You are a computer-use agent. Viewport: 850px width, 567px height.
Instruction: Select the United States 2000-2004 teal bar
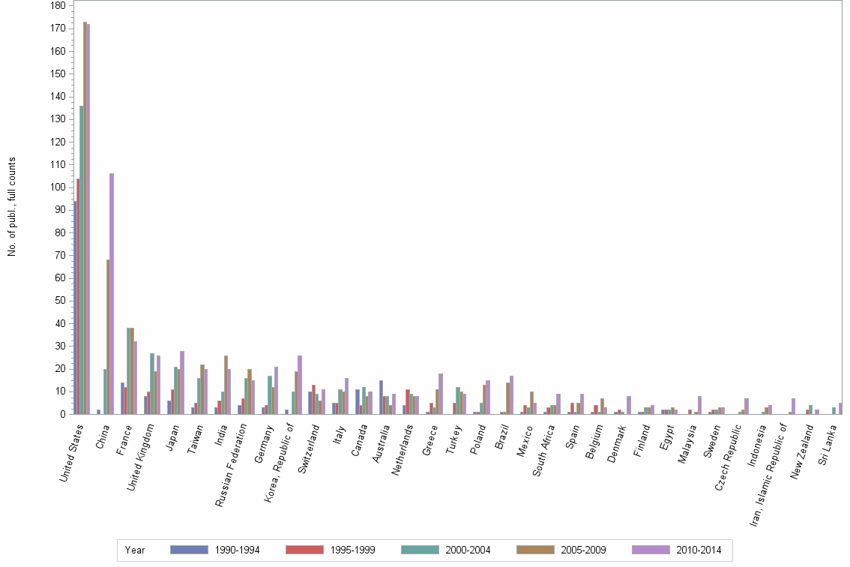(x=81, y=259)
